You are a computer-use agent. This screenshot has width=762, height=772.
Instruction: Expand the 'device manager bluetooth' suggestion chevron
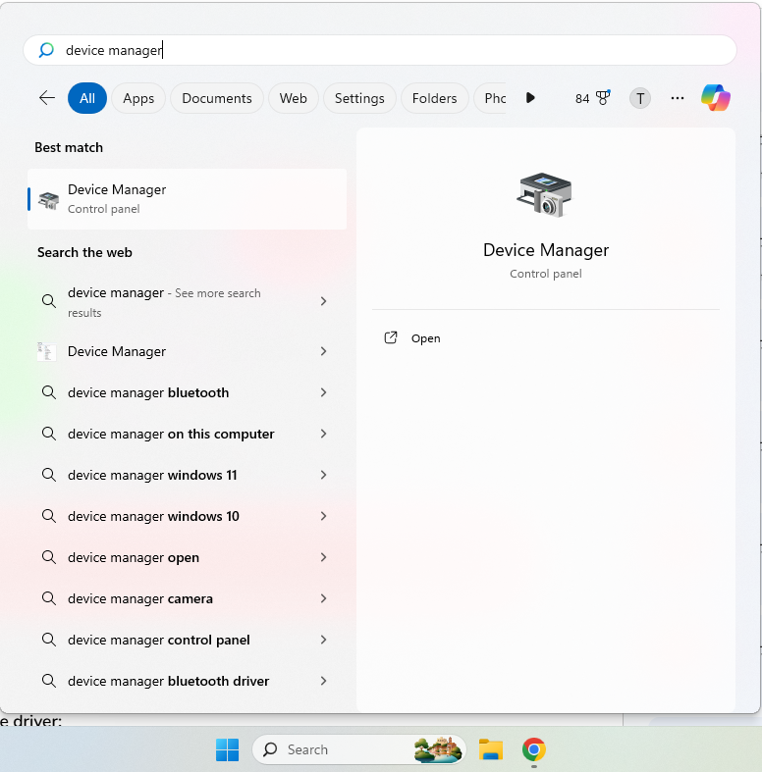point(323,392)
